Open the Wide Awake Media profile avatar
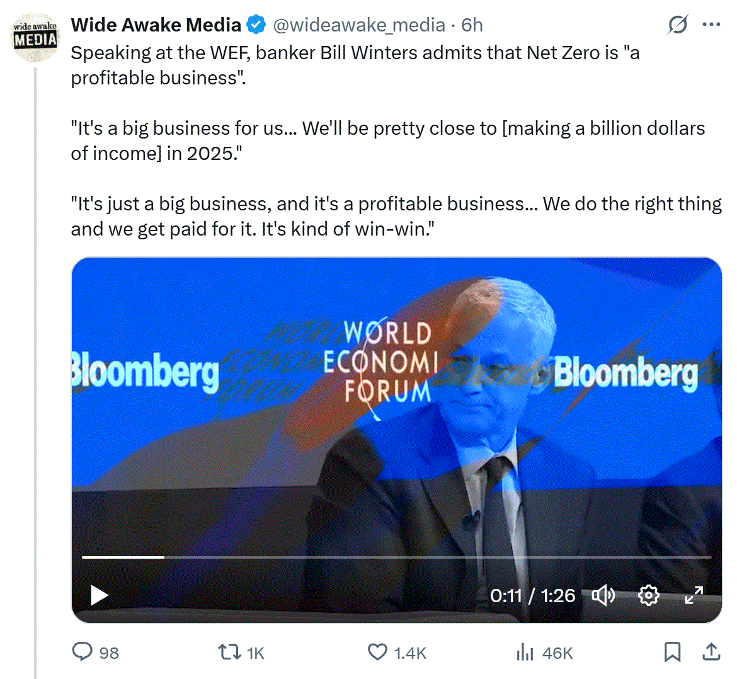Viewport: 737px width, 679px height. (x=35, y=38)
